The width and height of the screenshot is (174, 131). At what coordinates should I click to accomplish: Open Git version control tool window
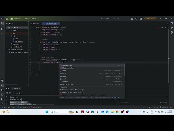pos(2,103)
